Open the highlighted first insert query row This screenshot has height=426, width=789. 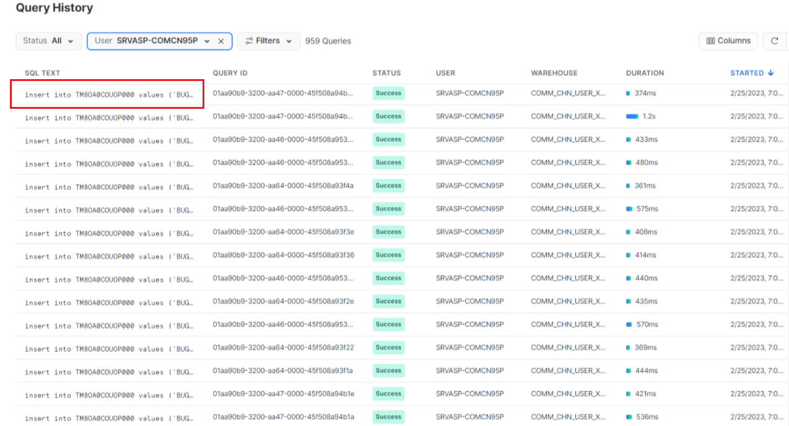[x=107, y=94]
